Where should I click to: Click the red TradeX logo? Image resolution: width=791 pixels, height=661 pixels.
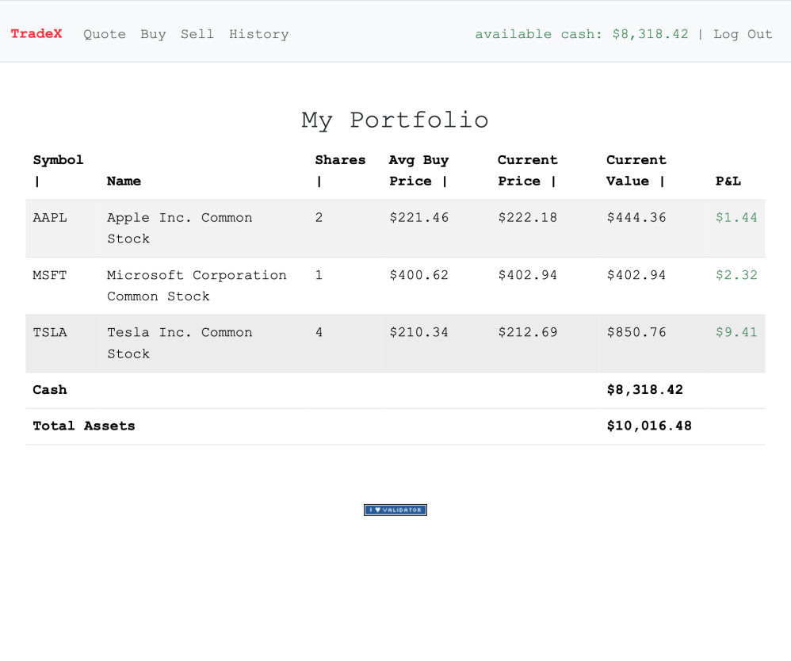tap(36, 33)
